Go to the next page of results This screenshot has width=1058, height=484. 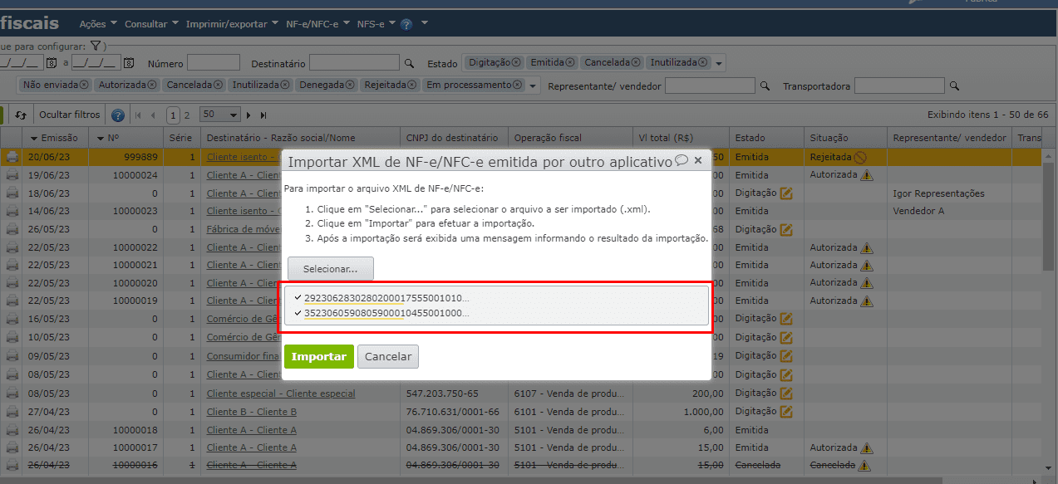coord(249,115)
